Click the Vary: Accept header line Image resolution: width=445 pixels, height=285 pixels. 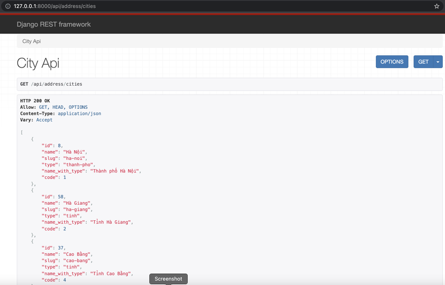pos(36,120)
